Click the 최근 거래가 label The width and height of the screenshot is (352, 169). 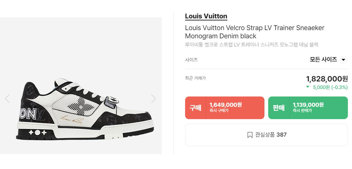click(195, 78)
